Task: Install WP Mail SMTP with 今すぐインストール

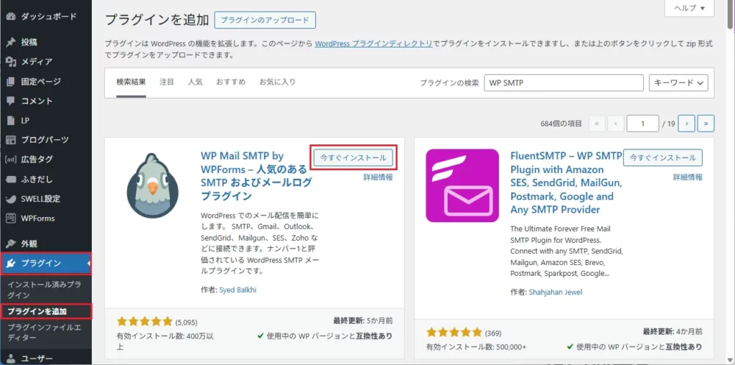Action: click(x=353, y=157)
